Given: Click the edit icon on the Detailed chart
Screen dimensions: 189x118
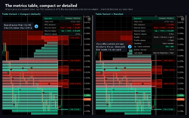Looking at the screenshot, I should click(183, 19).
